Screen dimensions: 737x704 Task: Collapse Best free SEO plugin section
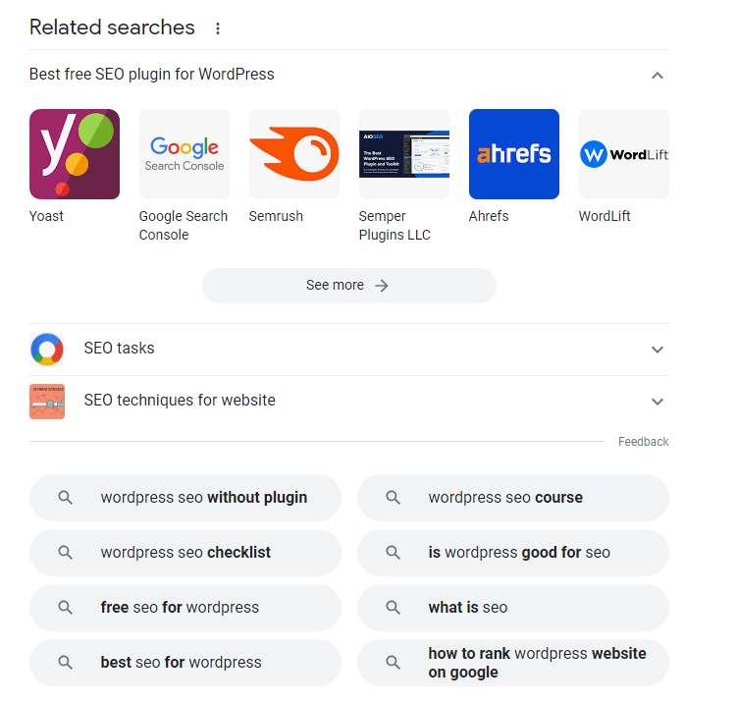(x=658, y=76)
